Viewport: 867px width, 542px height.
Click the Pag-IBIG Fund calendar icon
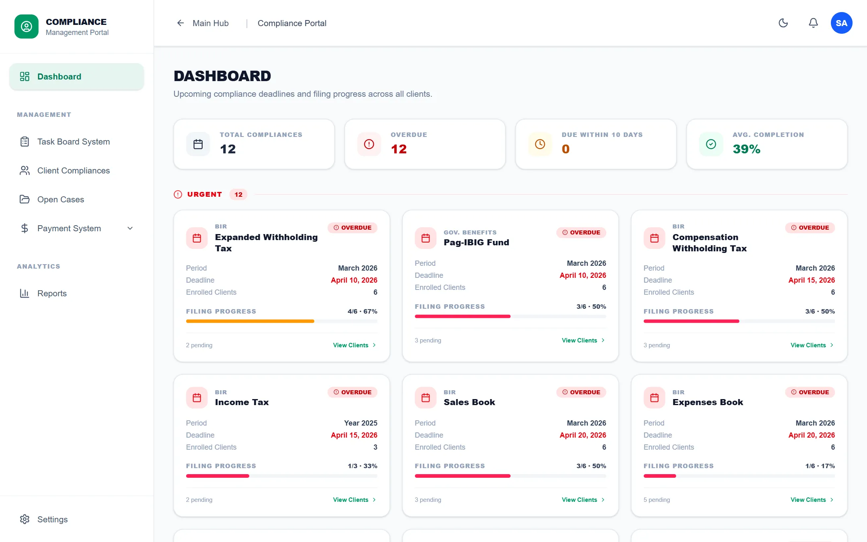tap(425, 238)
